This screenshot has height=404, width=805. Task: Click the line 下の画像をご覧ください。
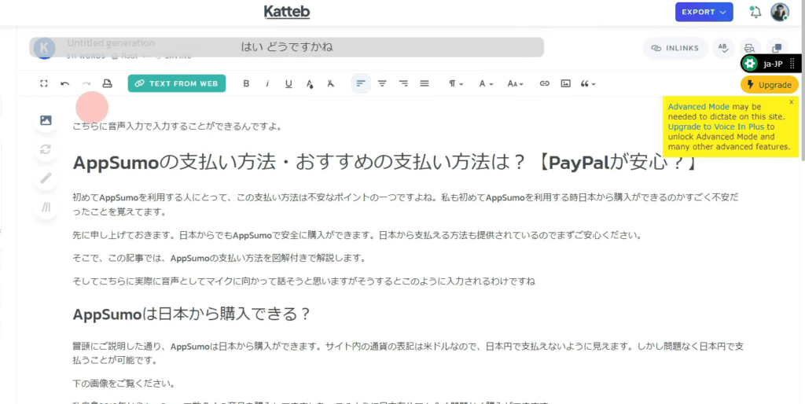click(124, 384)
